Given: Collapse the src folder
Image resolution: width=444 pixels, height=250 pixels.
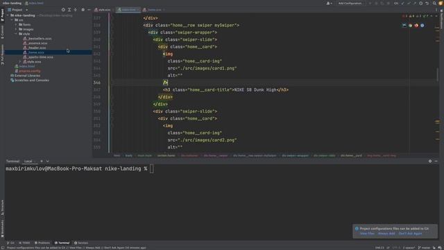Looking at the screenshot, I should click(12, 20).
